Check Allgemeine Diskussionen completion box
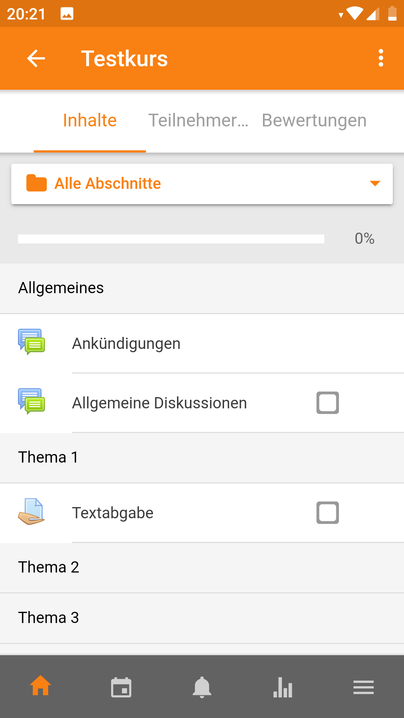 (328, 403)
